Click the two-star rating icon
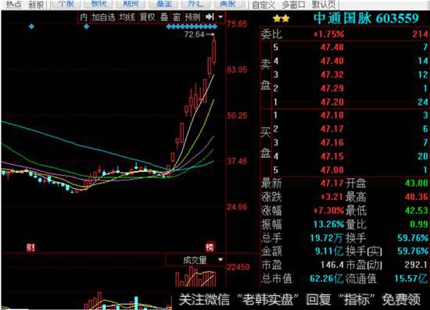 [x=281, y=19]
